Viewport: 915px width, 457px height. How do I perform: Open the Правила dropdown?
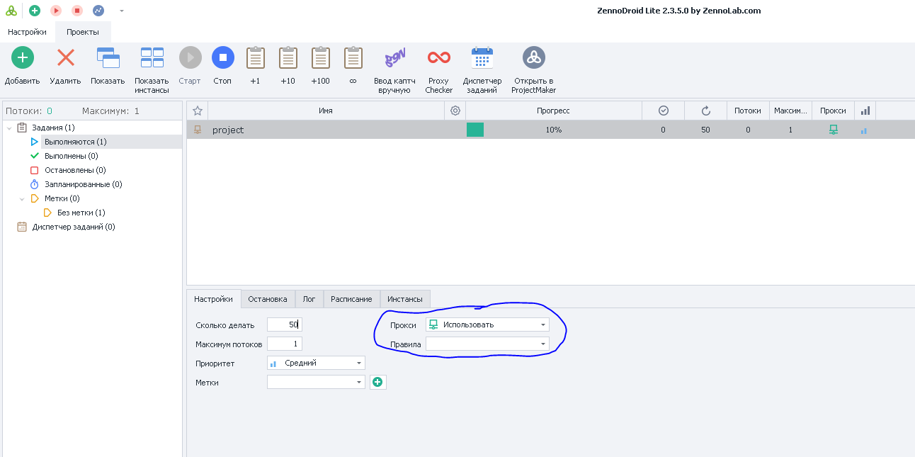[x=487, y=344]
